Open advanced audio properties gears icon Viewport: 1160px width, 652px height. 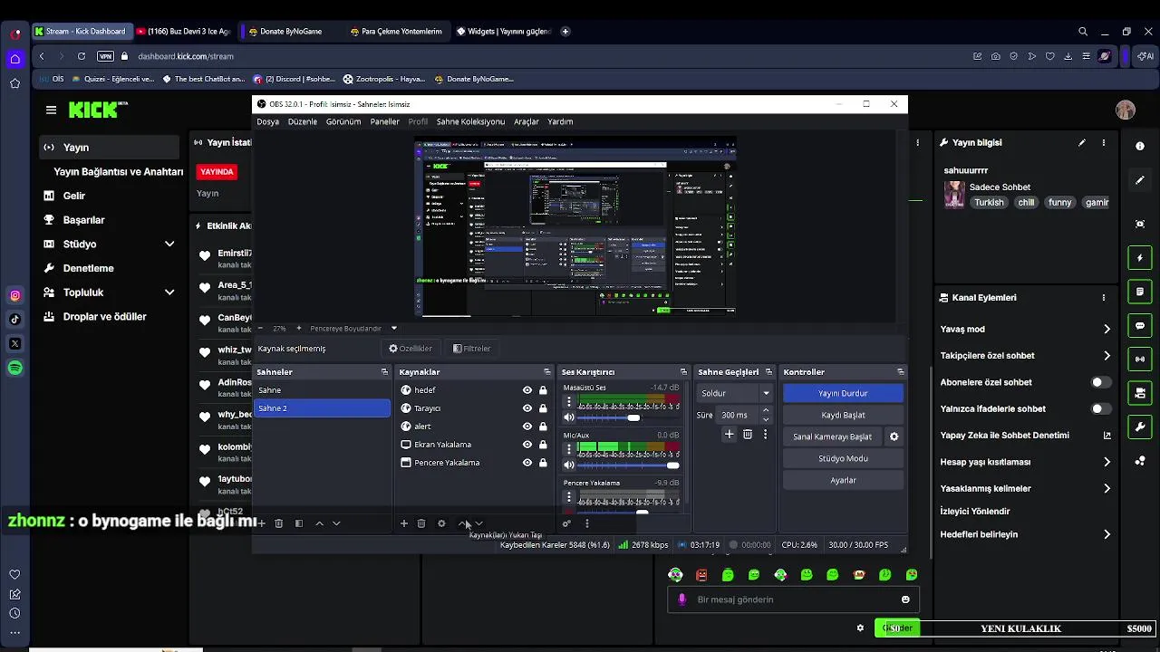pos(567,523)
